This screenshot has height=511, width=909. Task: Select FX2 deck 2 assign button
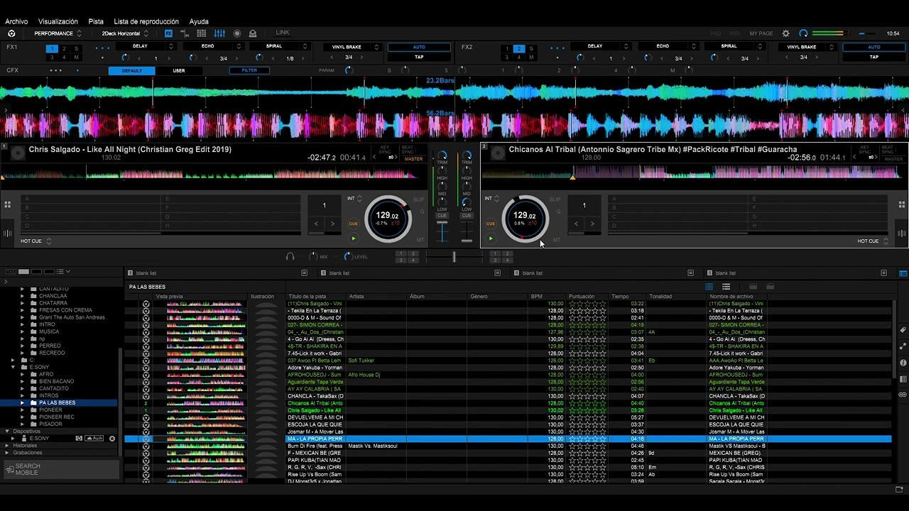tap(519, 49)
